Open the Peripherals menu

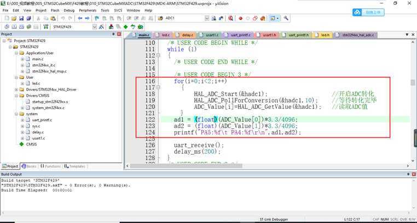pos(88,10)
